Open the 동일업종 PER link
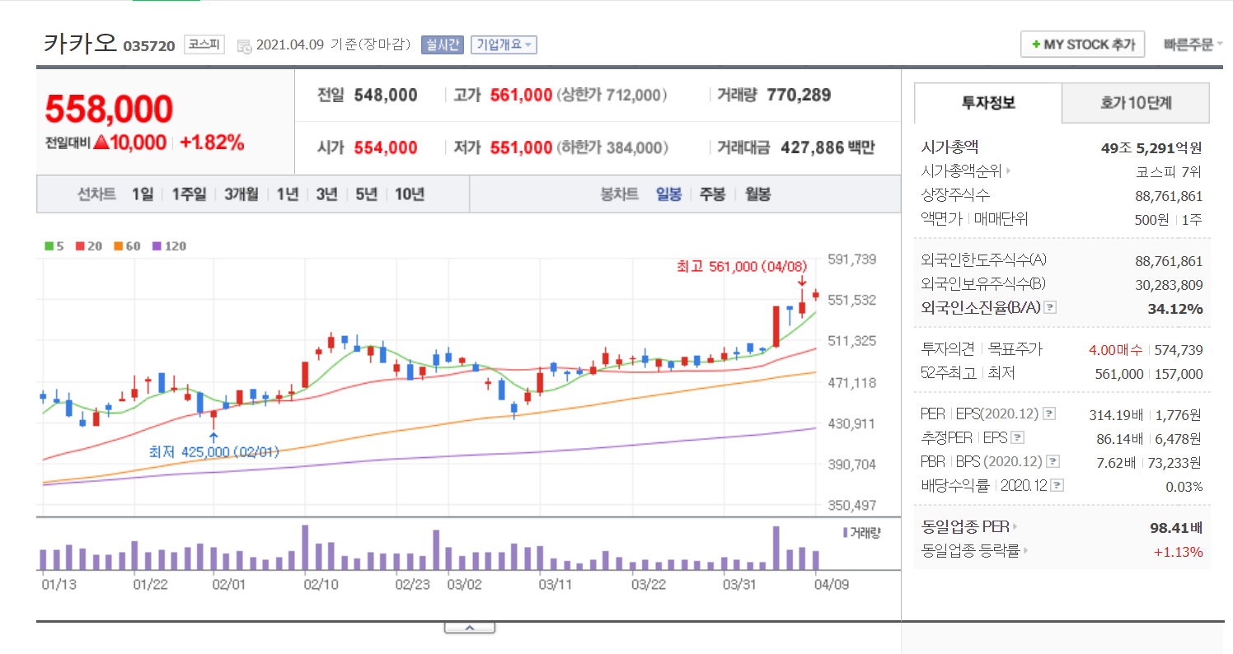The image size is (1233, 654). pyautogui.click(x=965, y=527)
